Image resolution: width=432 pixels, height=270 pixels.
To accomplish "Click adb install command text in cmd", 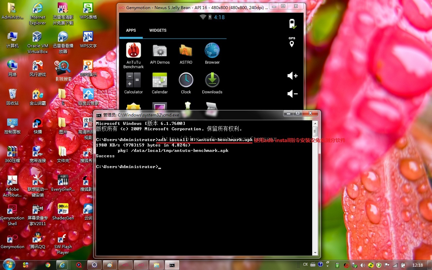I will click(x=206, y=140).
